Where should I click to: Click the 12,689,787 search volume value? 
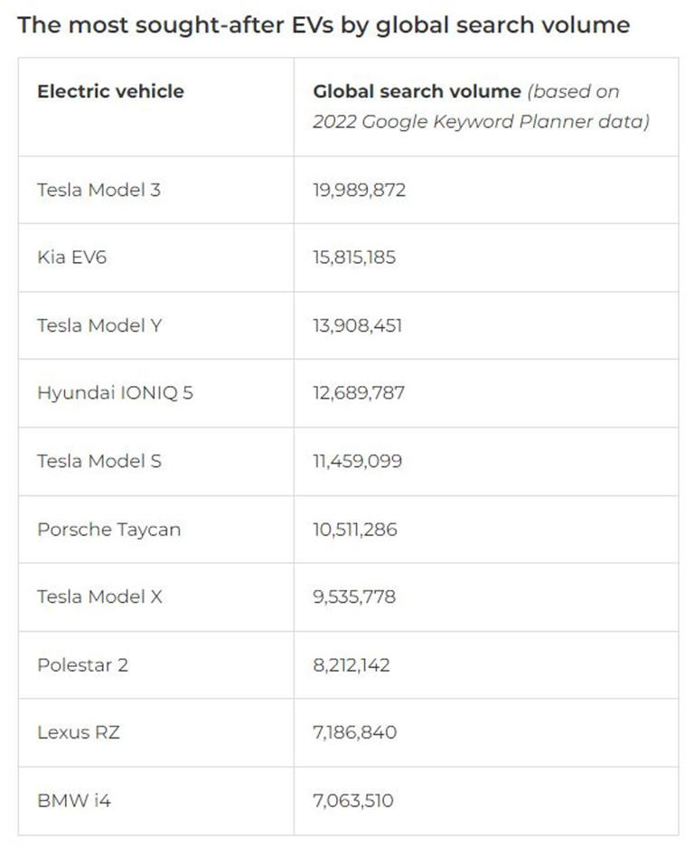359,393
